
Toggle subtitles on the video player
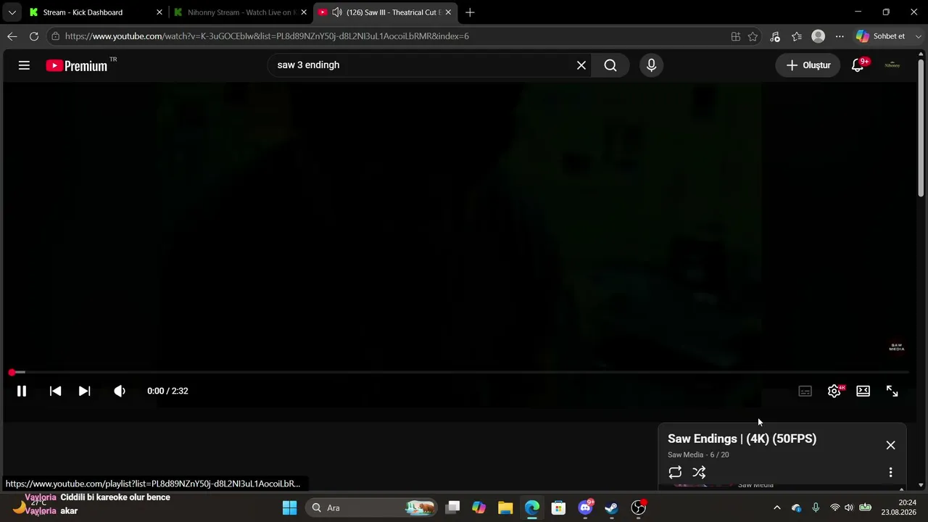(x=805, y=391)
